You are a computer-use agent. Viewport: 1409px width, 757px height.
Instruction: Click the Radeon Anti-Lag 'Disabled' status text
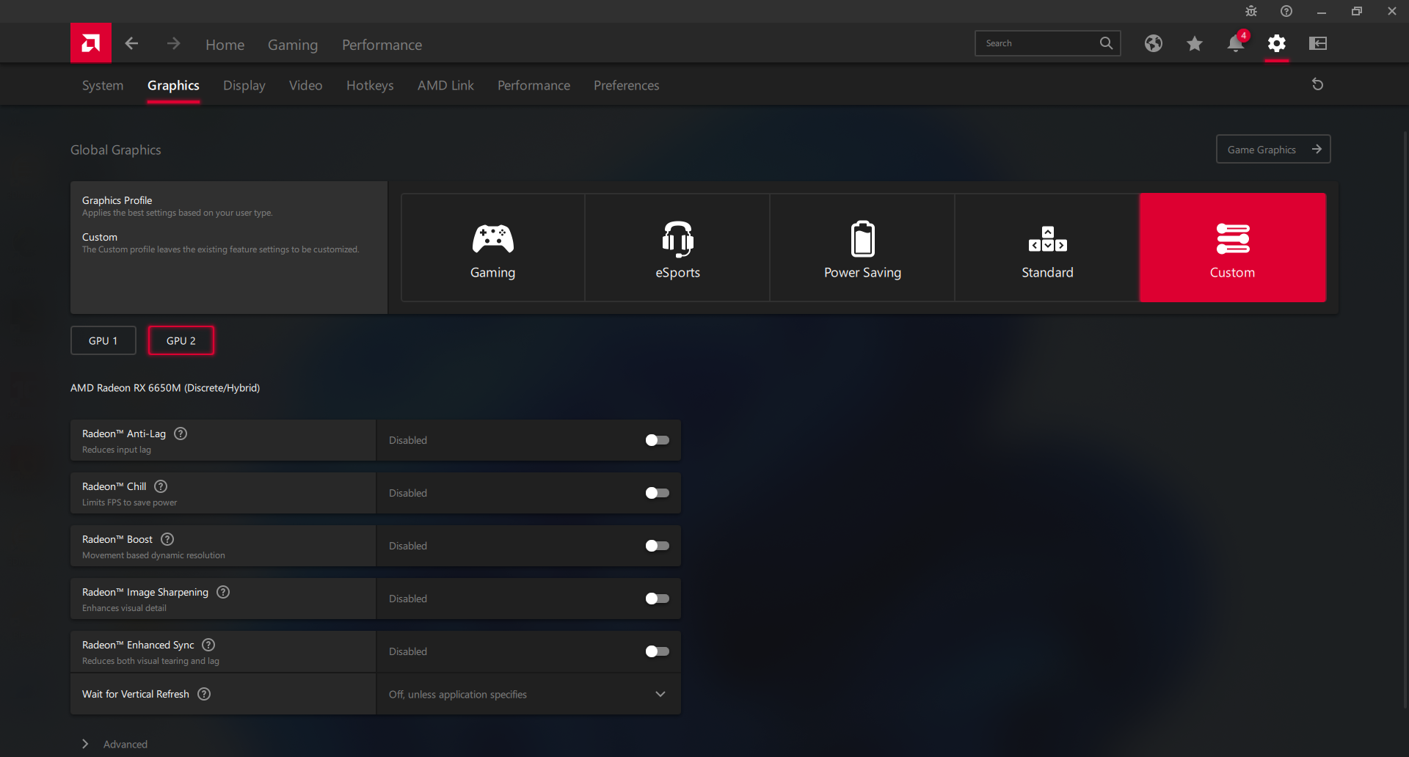coord(408,440)
